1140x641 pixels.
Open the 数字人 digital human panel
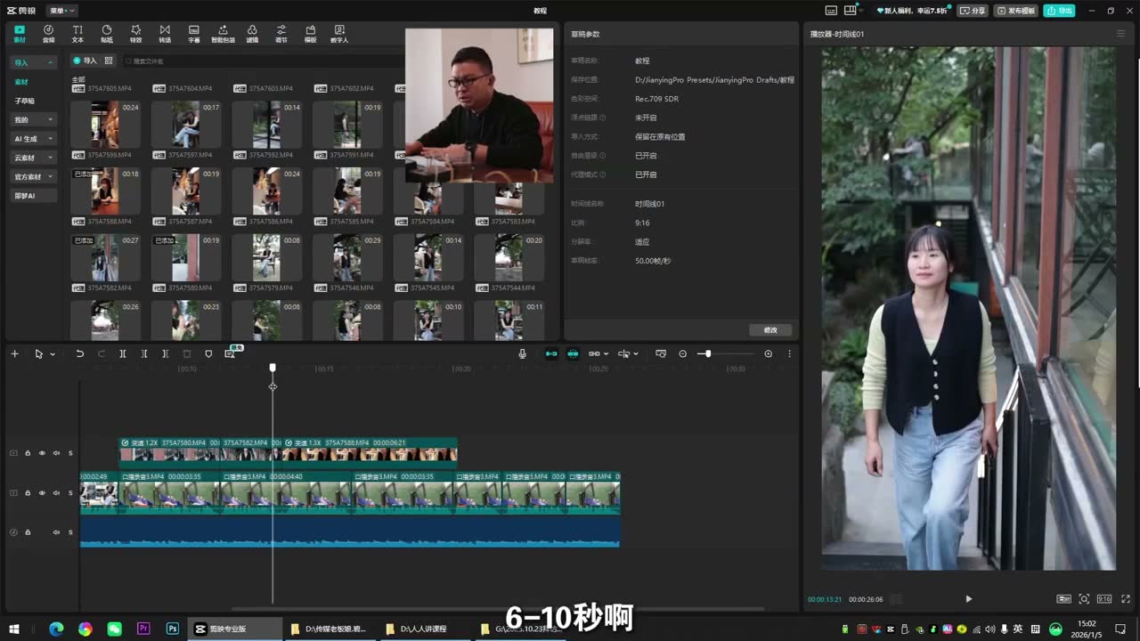click(x=339, y=34)
